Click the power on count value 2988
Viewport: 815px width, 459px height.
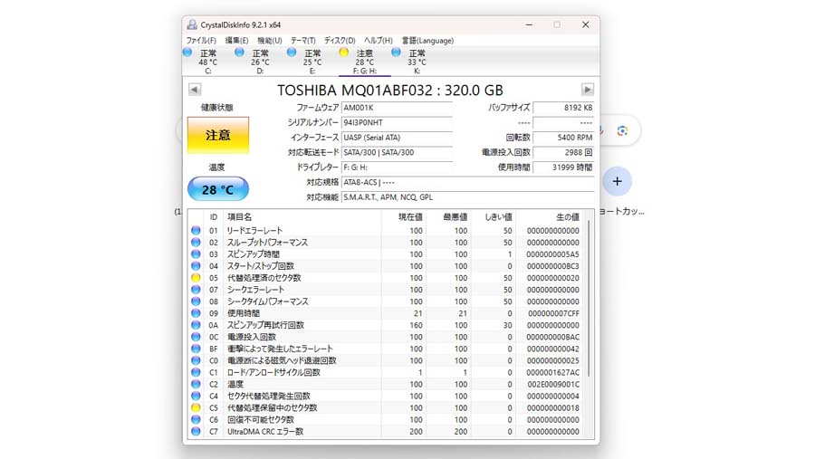point(563,152)
